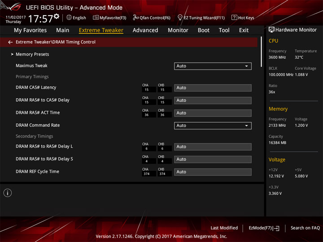Open the Maximus Tweak dropdown

[213, 66]
